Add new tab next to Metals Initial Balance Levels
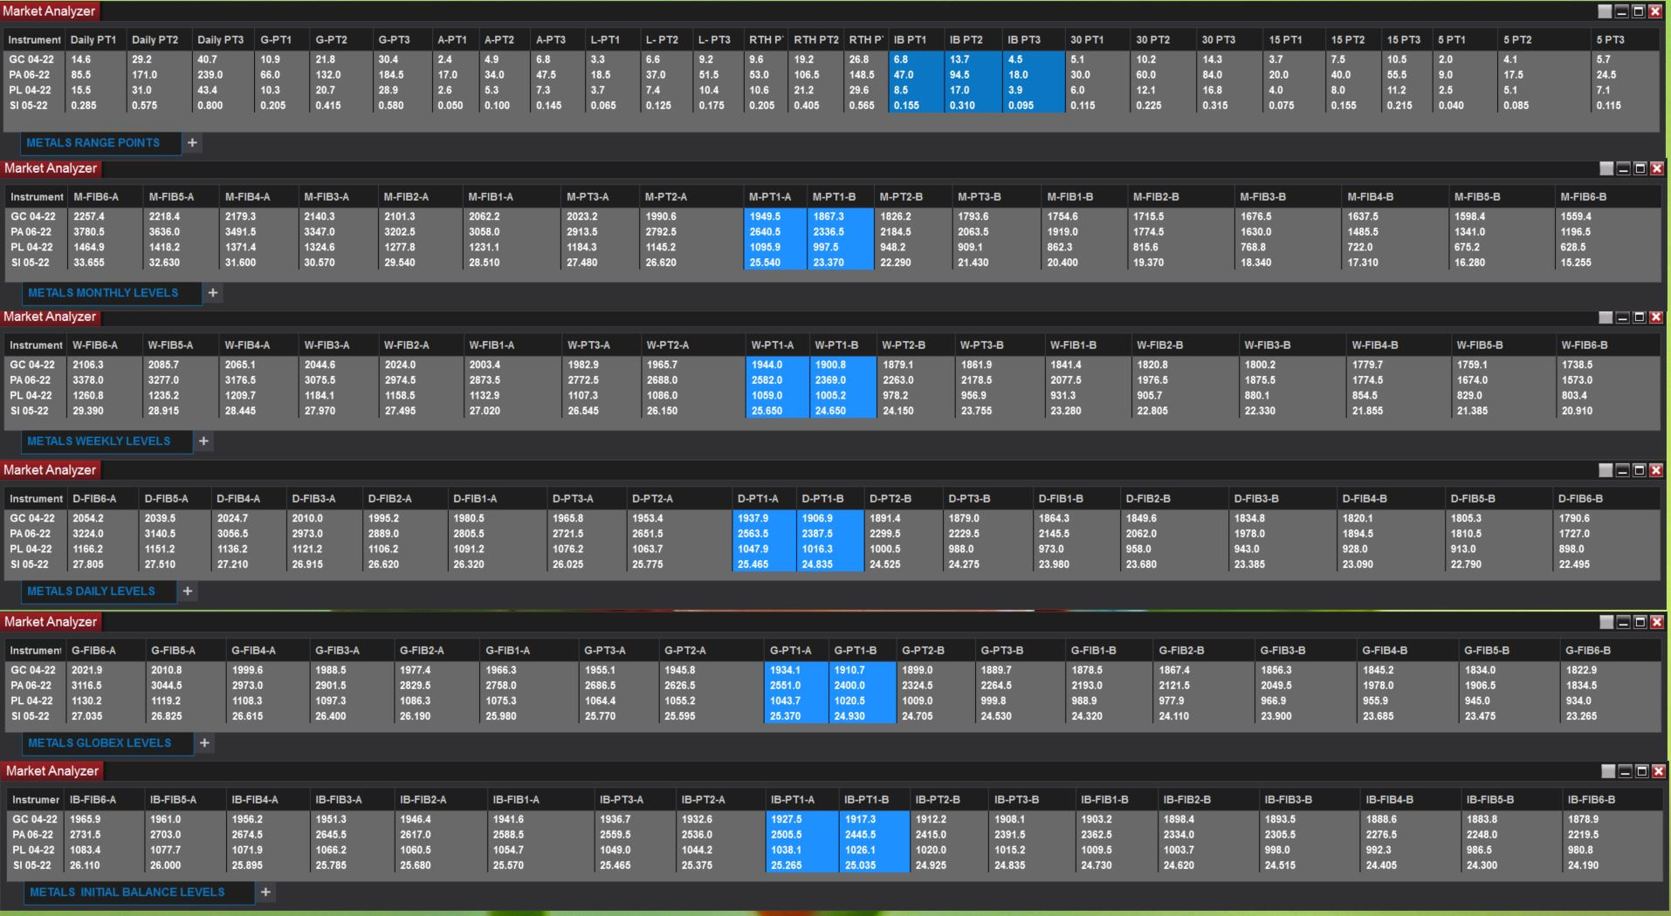 266,892
